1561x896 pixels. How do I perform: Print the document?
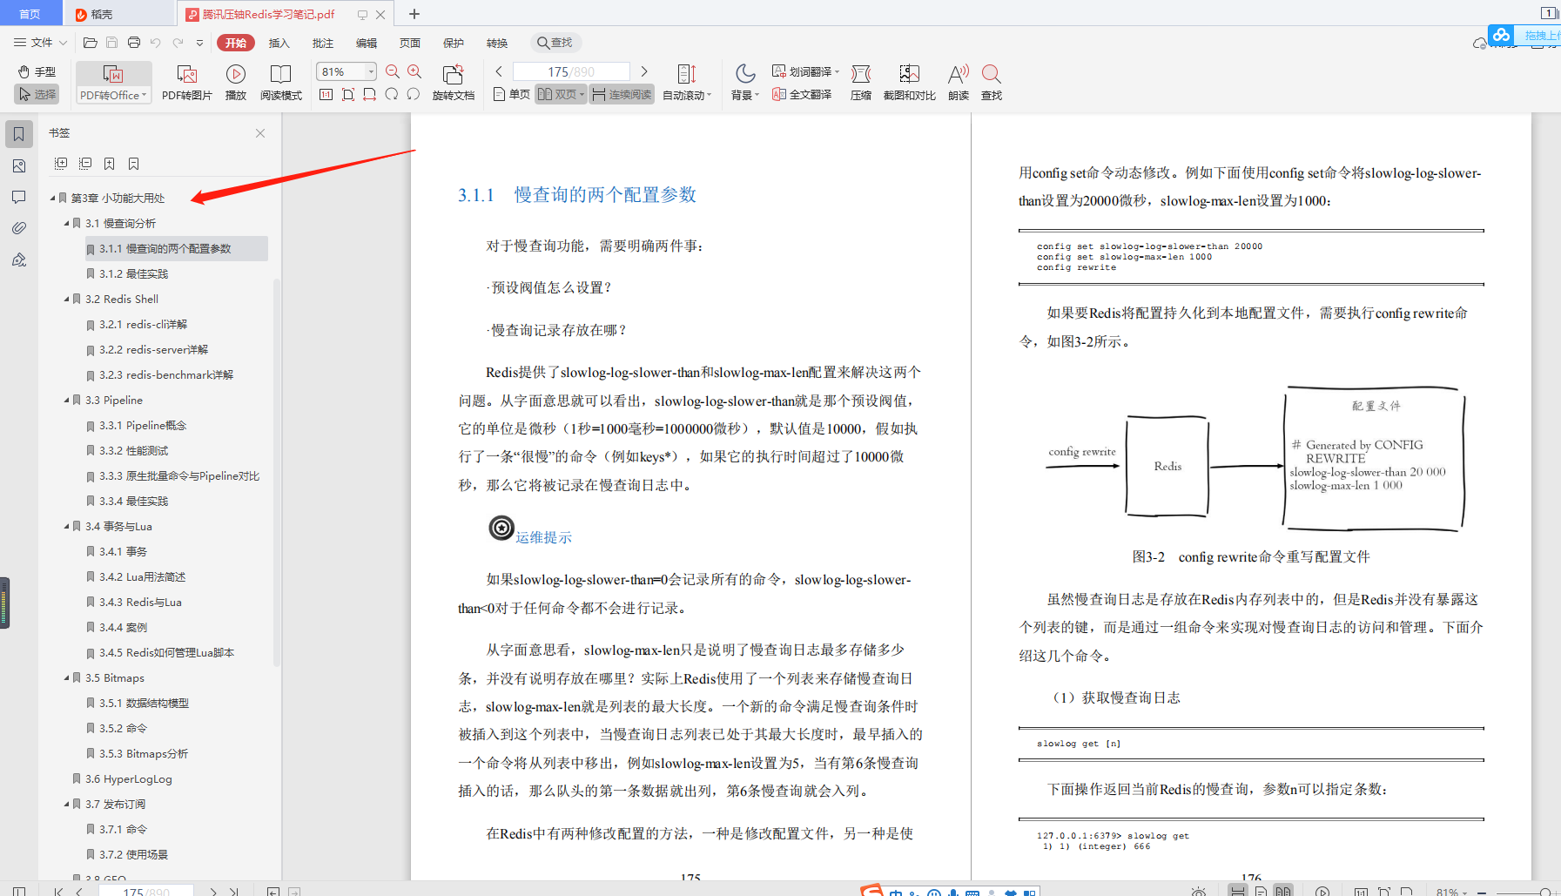[133, 42]
